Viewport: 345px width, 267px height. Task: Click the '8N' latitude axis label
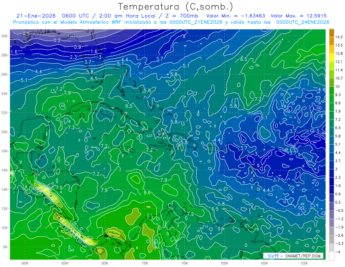click(5, 247)
